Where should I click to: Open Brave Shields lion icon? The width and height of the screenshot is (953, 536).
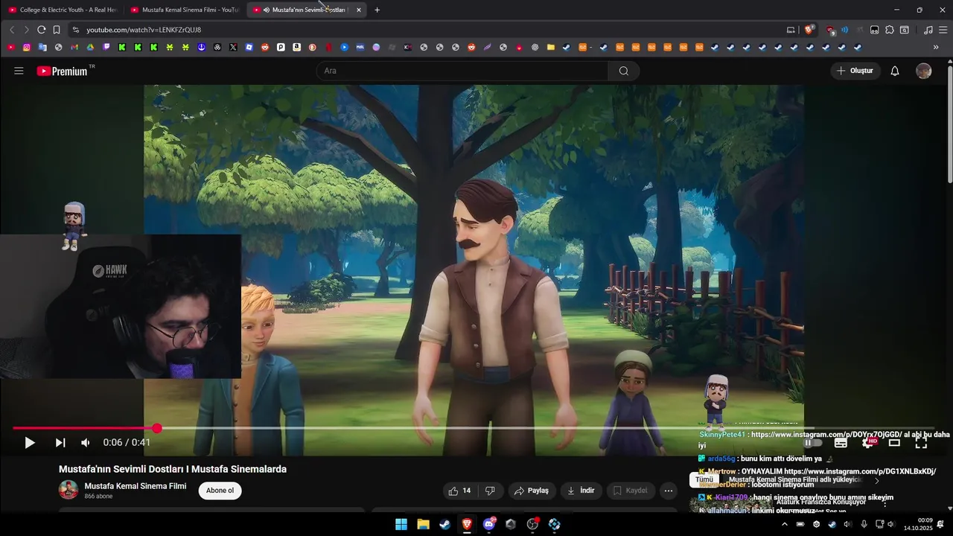[809, 30]
